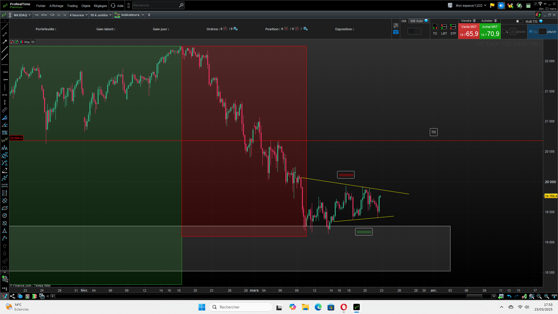Select the STP stop order icon
558x314 pixels.
(453, 27)
